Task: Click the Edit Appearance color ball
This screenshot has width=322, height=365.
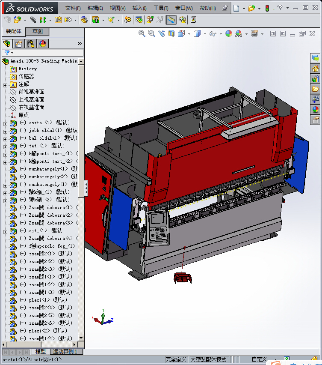Action: pos(229,33)
